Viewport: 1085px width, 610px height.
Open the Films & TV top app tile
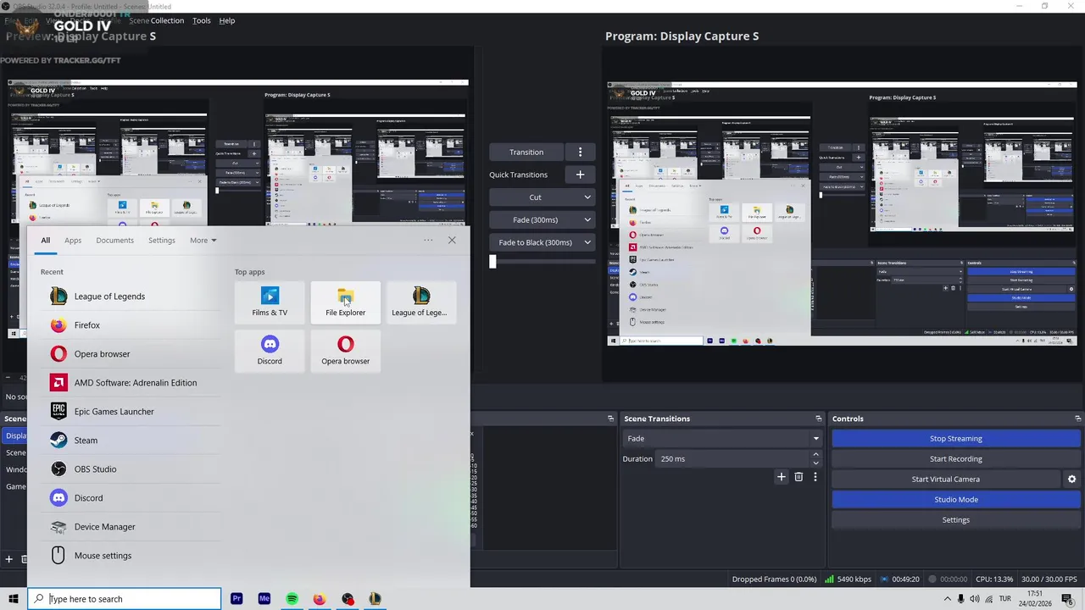pyautogui.click(x=270, y=302)
